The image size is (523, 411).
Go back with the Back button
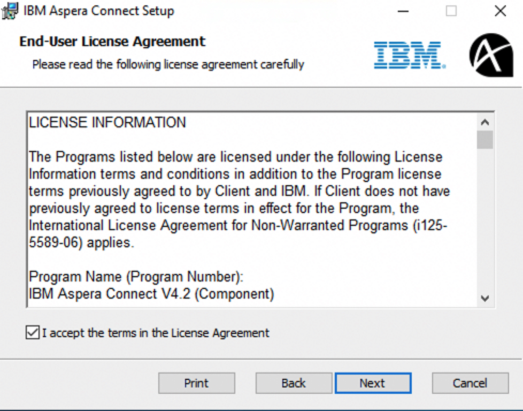pos(294,383)
